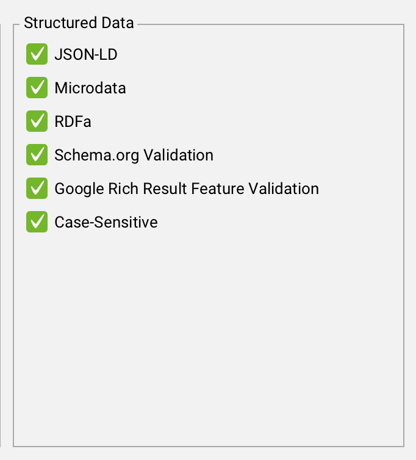Untick Google Rich Result Feature Validation box

37,189
